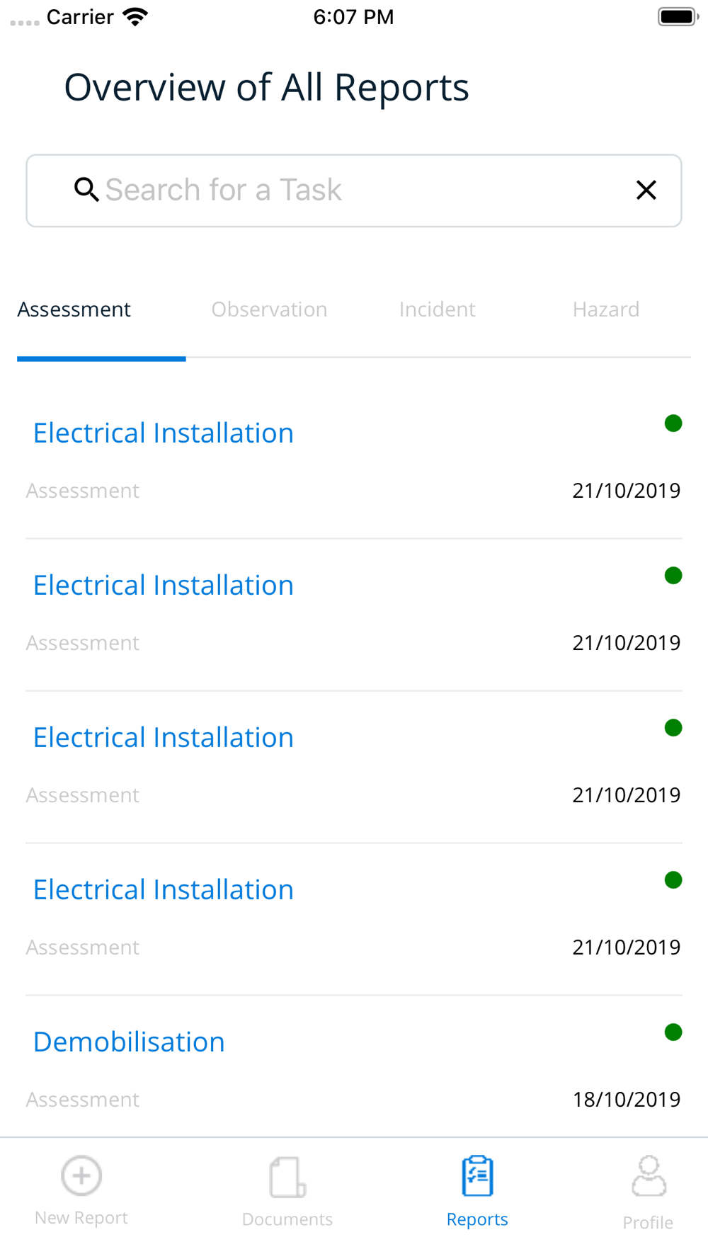Clear the search field with X icon

coord(646,190)
